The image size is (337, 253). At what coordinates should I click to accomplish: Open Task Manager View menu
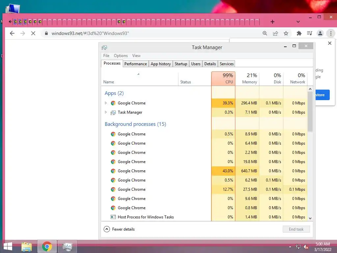136,56
